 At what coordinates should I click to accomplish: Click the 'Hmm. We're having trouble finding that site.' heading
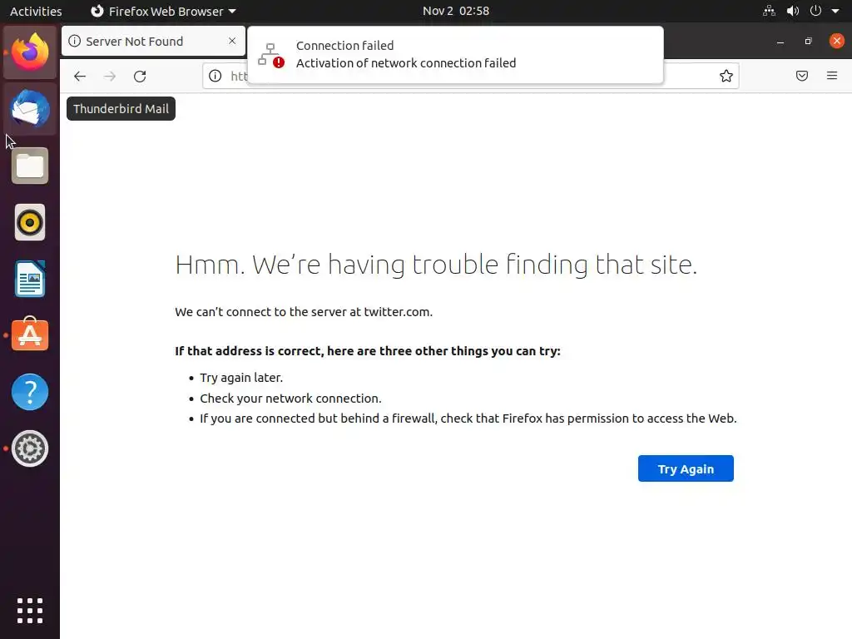click(436, 265)
